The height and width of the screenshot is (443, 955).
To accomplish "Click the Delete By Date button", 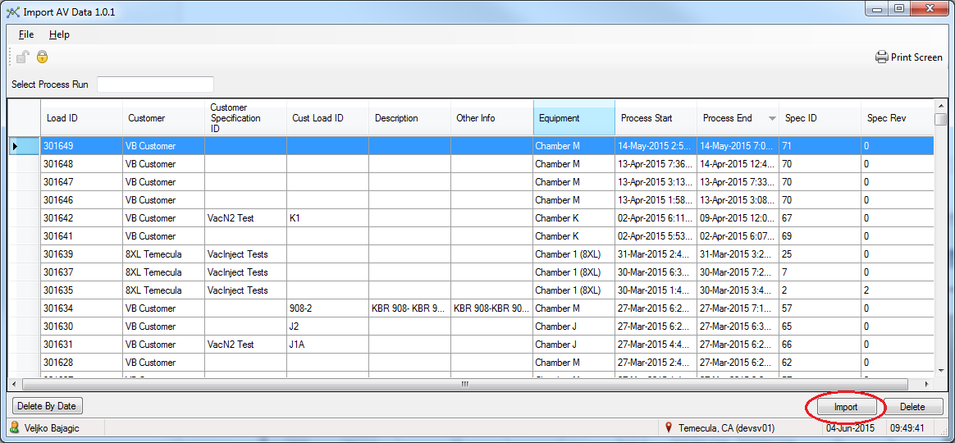I will pyautogui.click(x=47, y=406).
